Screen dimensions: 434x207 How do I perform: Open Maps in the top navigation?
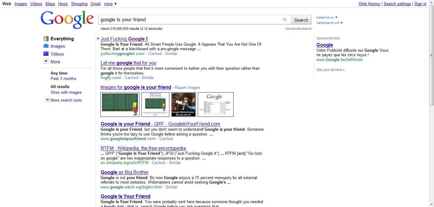[x=50, y=4]
